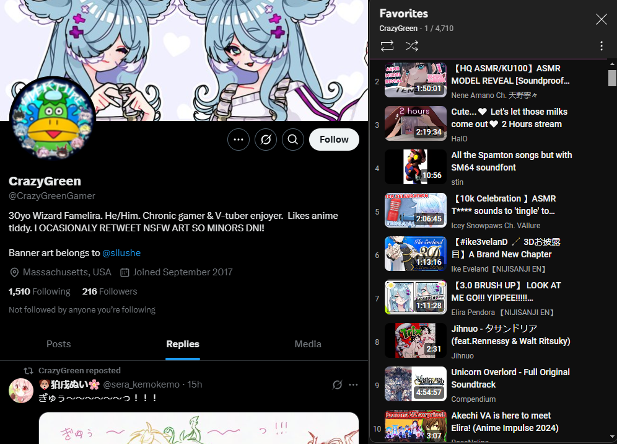
Task: Play Elira Pendora's 3.0 BRUSH UP thumbnail
Action: tap(416, 297)
